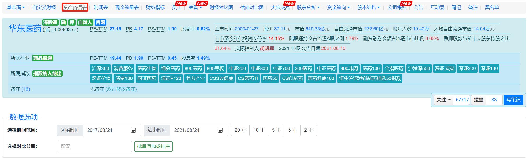Open the 深证成指 index tag
Image resolution: width=529 pixels, height=161 pixels.
click(x=444, y=69)
